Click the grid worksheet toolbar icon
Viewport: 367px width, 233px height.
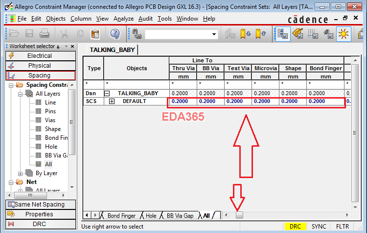pos(313,34)
